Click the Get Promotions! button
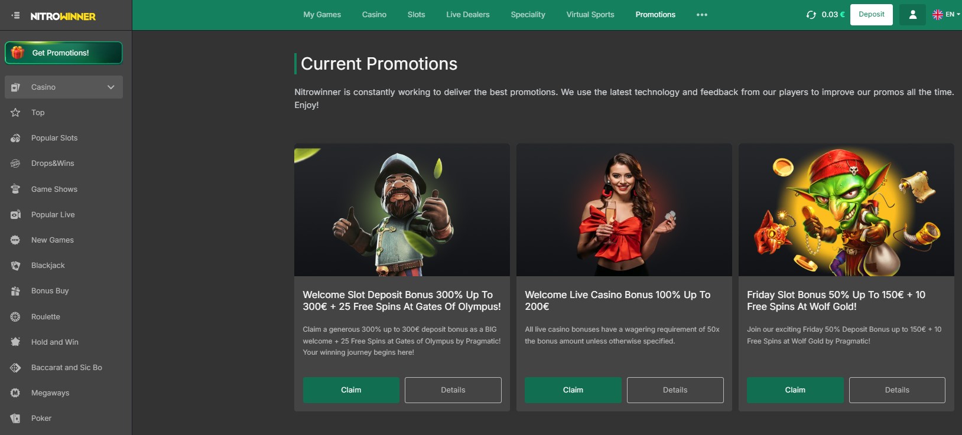 coord(64,53)
